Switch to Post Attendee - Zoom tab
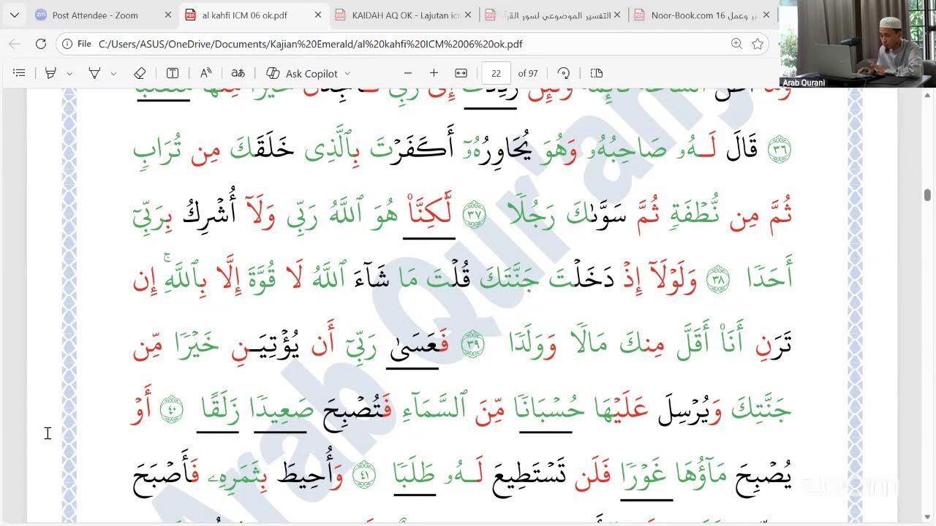Image resolution: width=936 pixels, height=526 pixels. coord(102,15)
